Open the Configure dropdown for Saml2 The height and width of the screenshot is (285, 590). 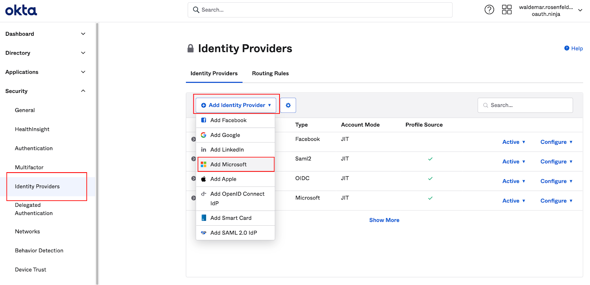(556, 161)
